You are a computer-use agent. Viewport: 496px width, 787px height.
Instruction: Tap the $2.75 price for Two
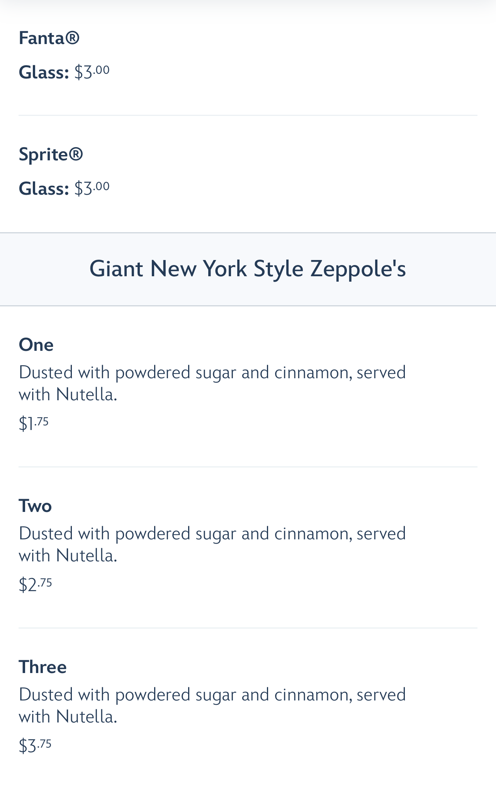click(x=35, y=585)
